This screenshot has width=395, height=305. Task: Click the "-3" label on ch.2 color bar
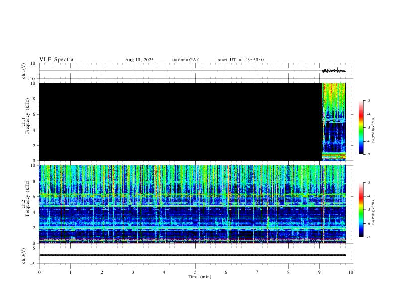368,183
